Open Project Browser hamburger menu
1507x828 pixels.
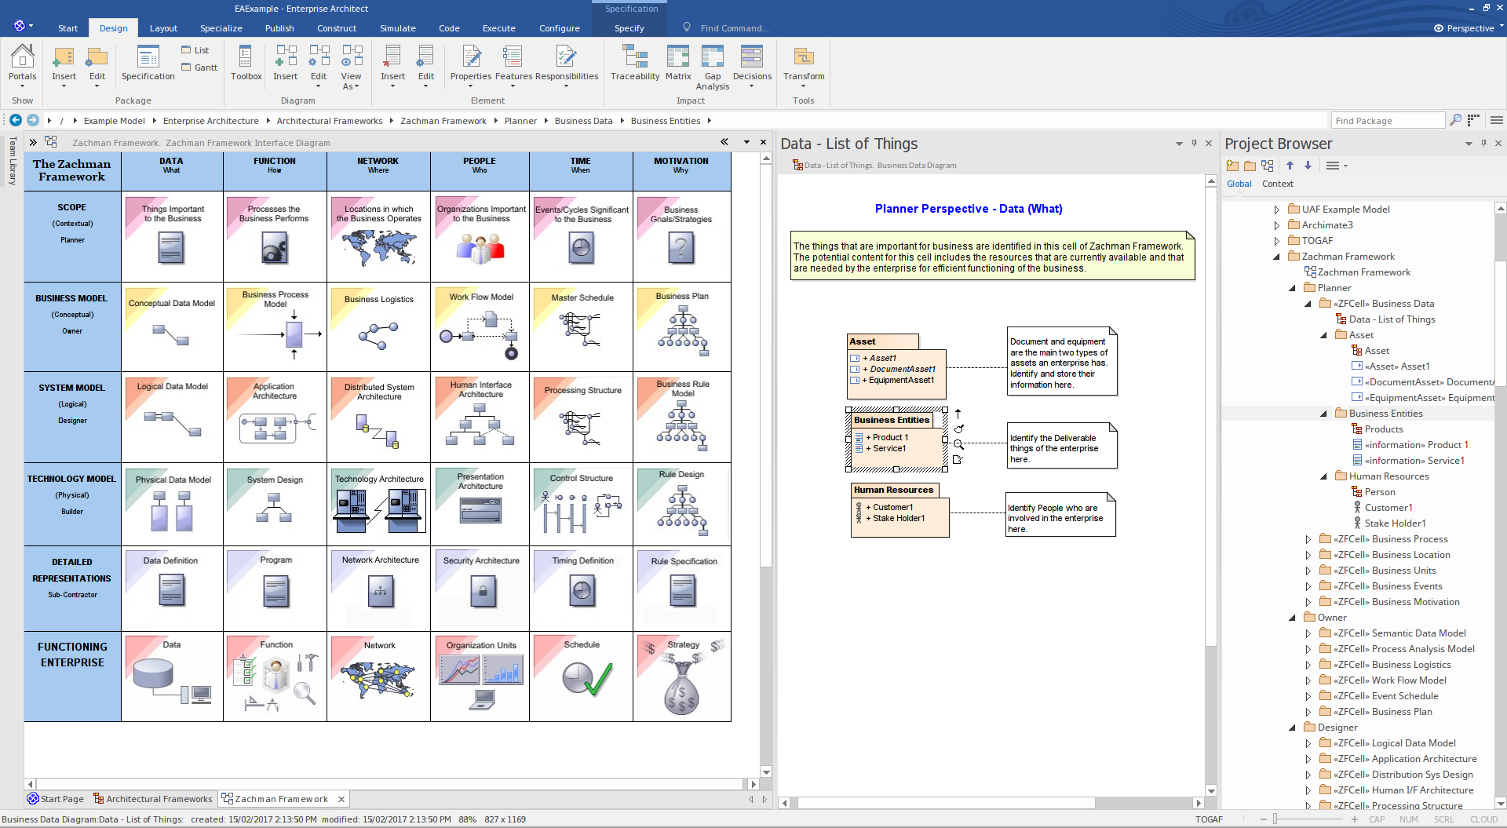pyautogui.click(x=1336, y=166)
